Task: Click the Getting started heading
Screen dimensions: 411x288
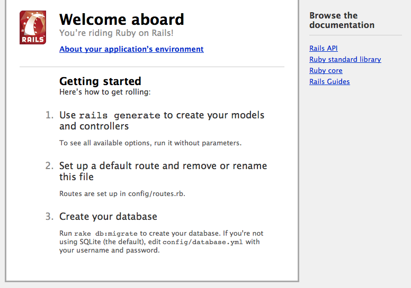Action: pyautogui.click(x=100, y=81)
